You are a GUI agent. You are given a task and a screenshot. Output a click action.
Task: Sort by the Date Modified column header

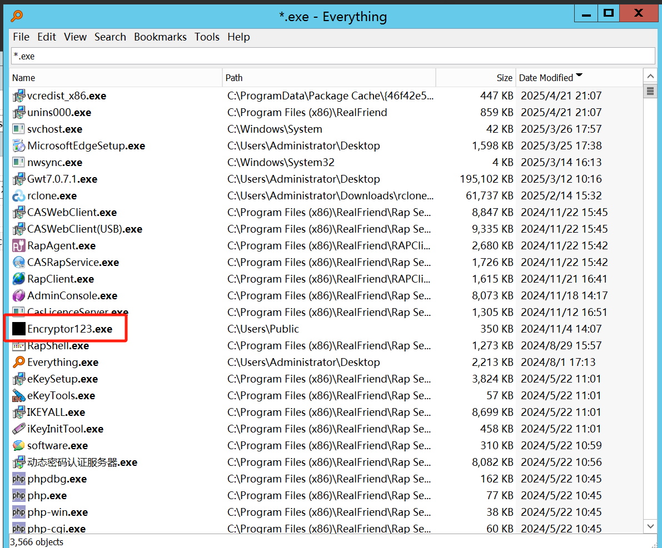(546, 78)
